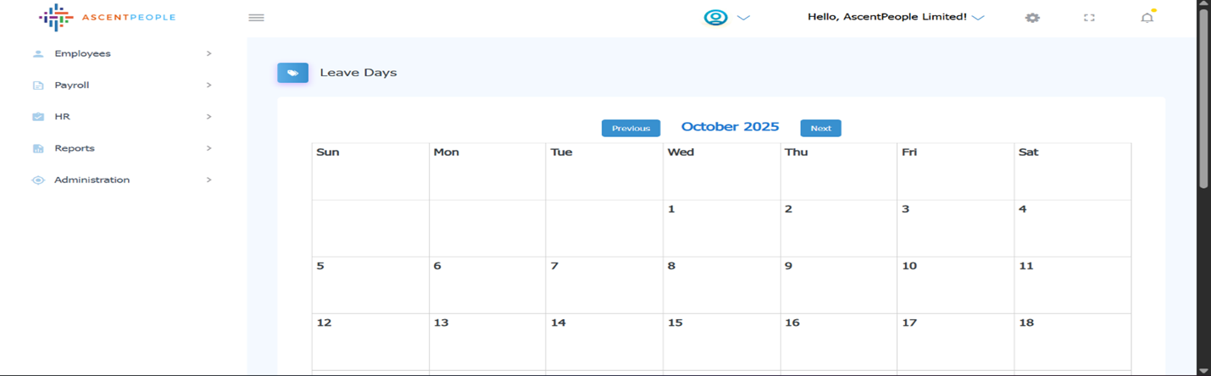The image size is (1211, 376).
Task: Open the Hello, AscentPeople Limited dropdown
Action: (895, 17)
